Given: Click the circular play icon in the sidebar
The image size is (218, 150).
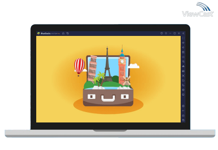Looking at the screenshot, I should coord(183,62).
